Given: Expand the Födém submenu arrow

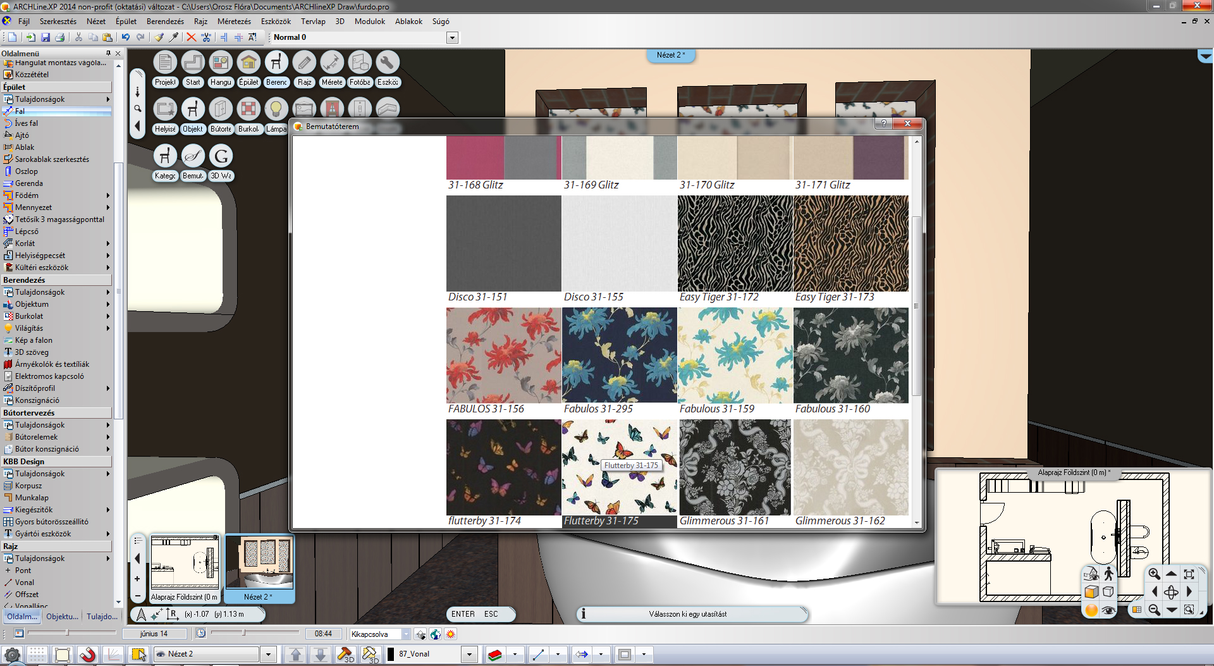Looking at the screenshot, I should point(108,195).
